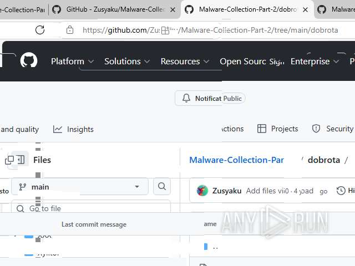Close the GitHub - Zusyaku/Malware-Collection tab

(x=173, y=10)
